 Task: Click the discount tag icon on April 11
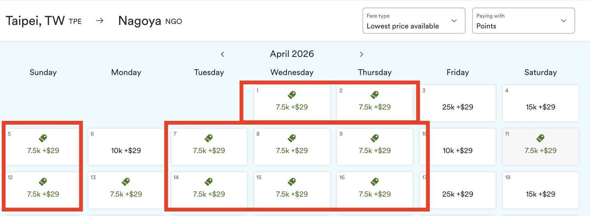coord(540,138)
